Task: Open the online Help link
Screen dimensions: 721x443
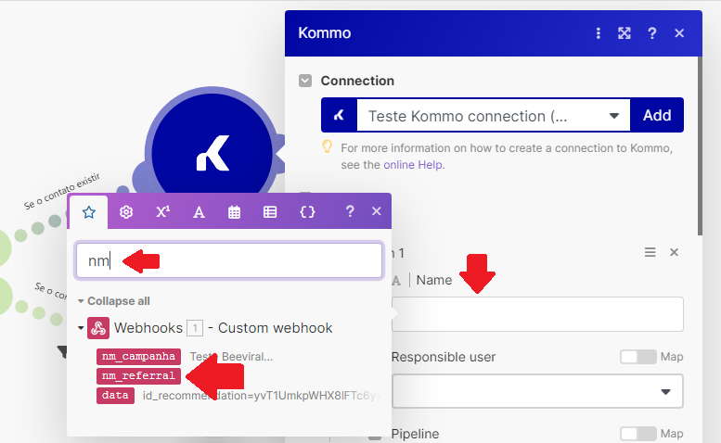Action: (x=413, y=165)
